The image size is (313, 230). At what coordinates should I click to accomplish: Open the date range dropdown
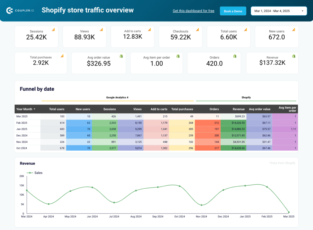point(279,11)
